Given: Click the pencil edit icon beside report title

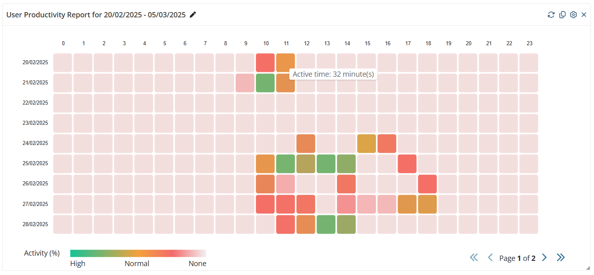Looking at the screenshot, I should click(x=193, y=15).
